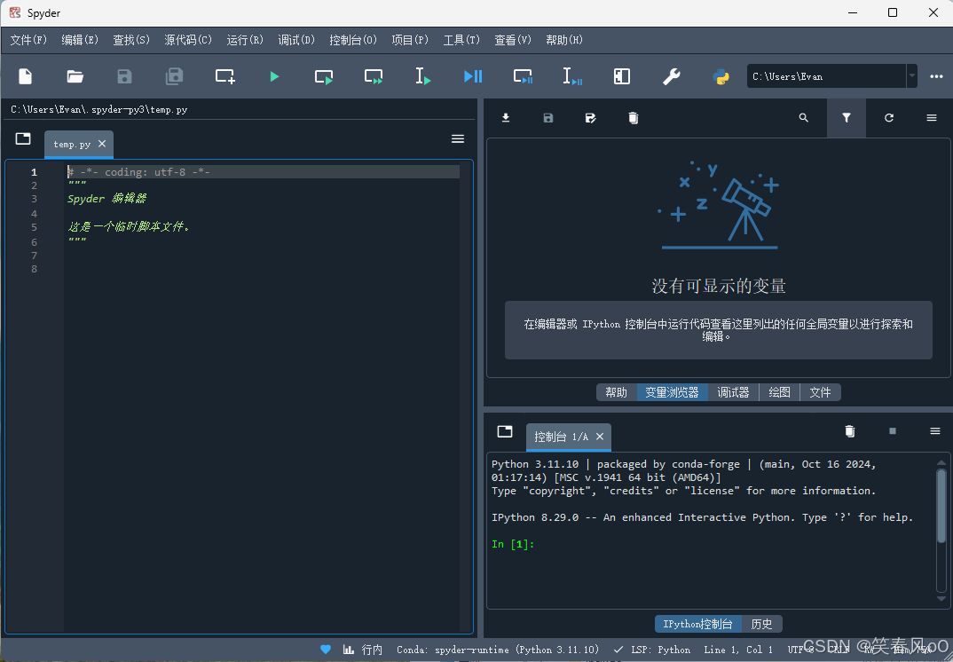953x662 pixels.
Task: Open a file using the folder icon
Action: point(75,76)
